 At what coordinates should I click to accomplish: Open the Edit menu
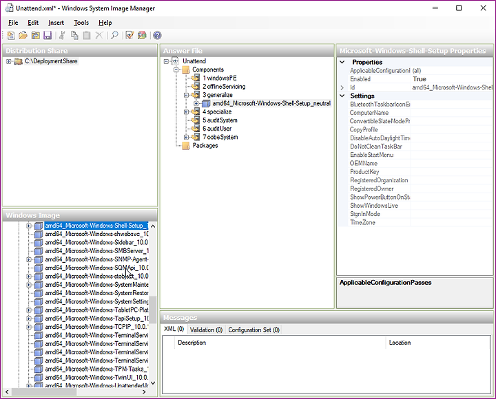coord(33,23)
